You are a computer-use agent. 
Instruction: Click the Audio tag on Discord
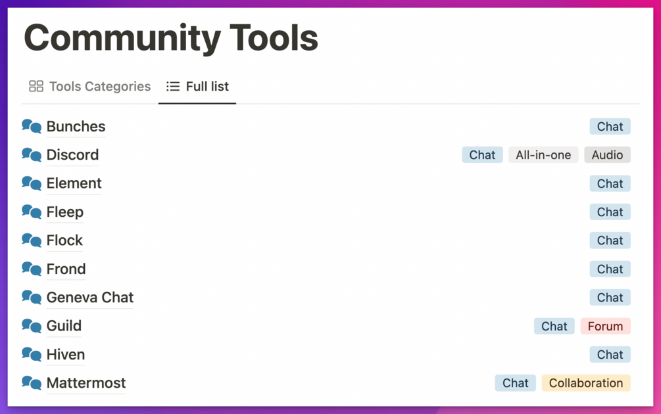pyautogui.click(x=607, y=155)
